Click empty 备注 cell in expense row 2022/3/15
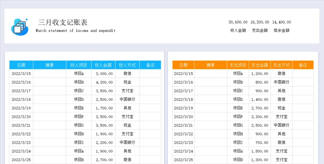324x164 pixels. [303, 74]
